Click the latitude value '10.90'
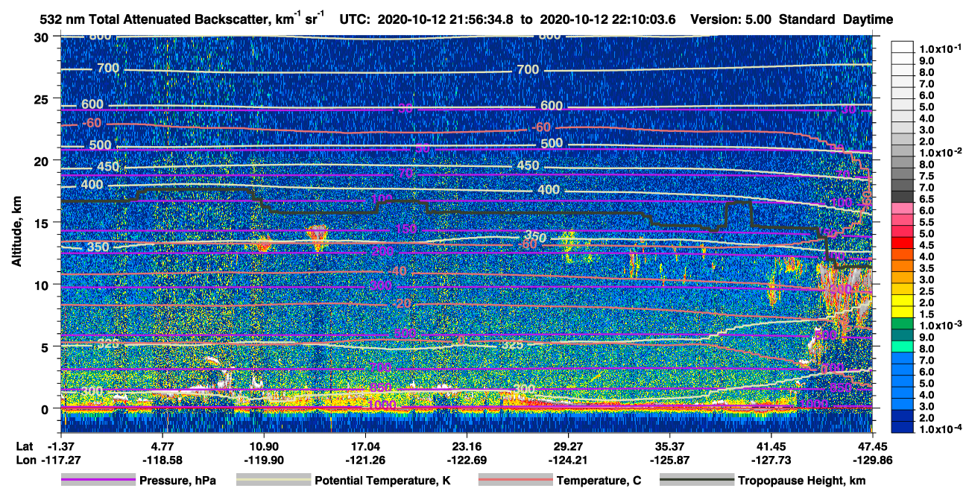Image resolution: width=969 pixels, height=497 pixels. [263, 446]
